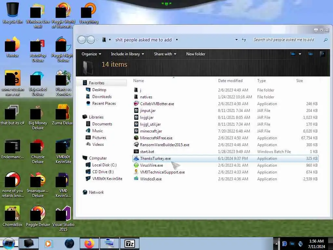Open the Plants vs Zombies desktop icon
Screen dimensions: 333x250
coord(63,83)
